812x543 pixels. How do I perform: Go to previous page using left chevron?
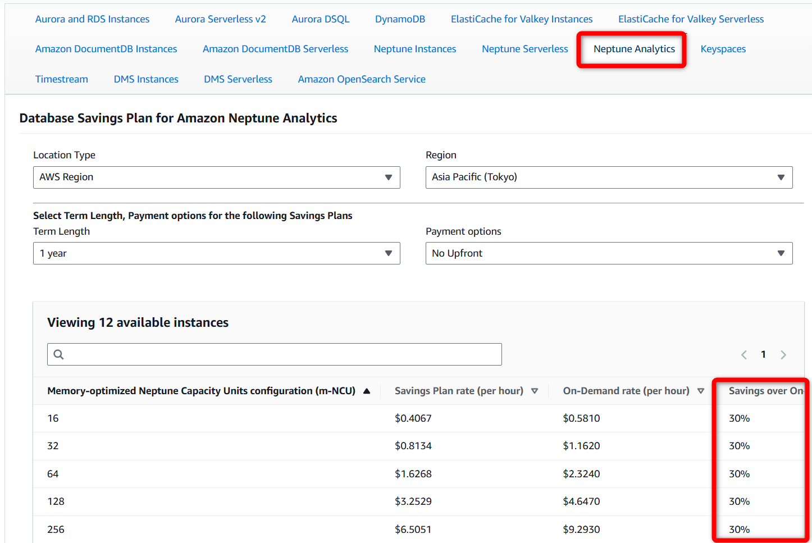tap(744, 355)
